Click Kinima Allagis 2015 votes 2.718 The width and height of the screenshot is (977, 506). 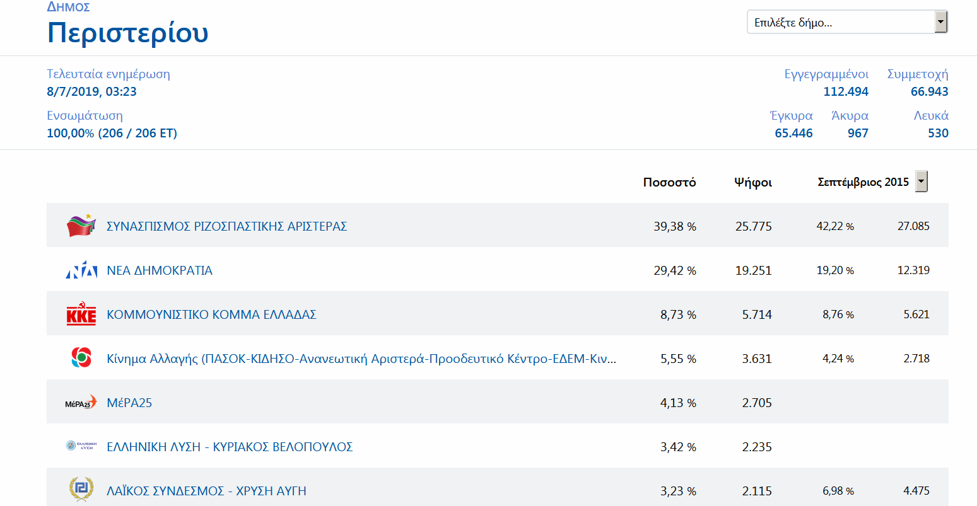coord(916,358)
